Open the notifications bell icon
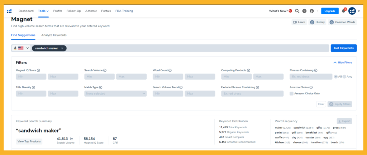The height and width of the screenshot is (155, 367). (x=343, y=11)
